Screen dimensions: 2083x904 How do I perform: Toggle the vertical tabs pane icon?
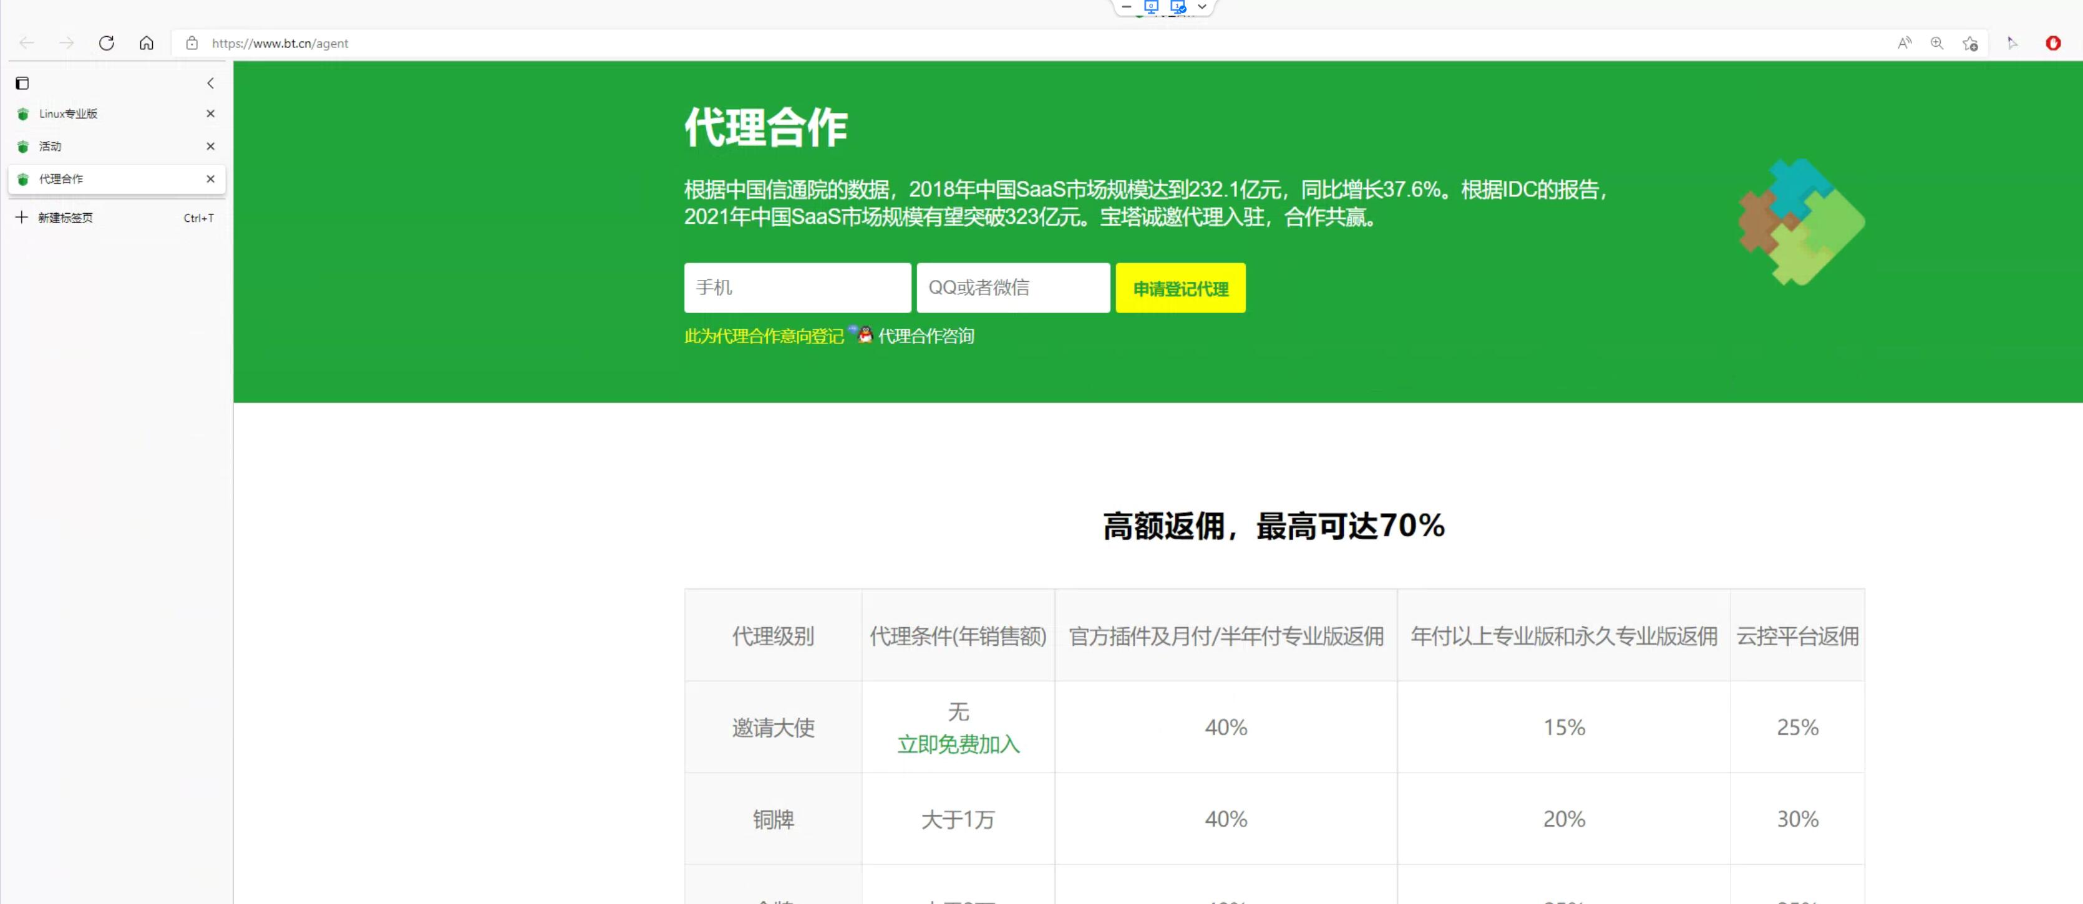tap(22, 83)
